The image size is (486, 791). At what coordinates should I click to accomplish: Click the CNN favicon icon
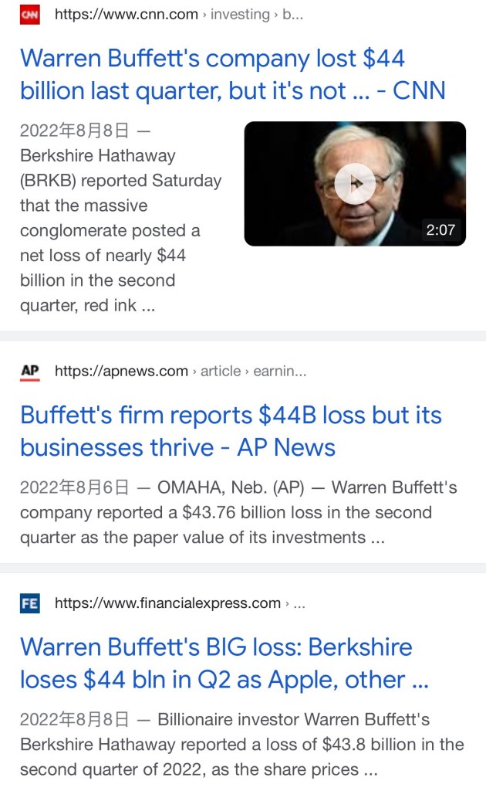[x=29, y=15]
